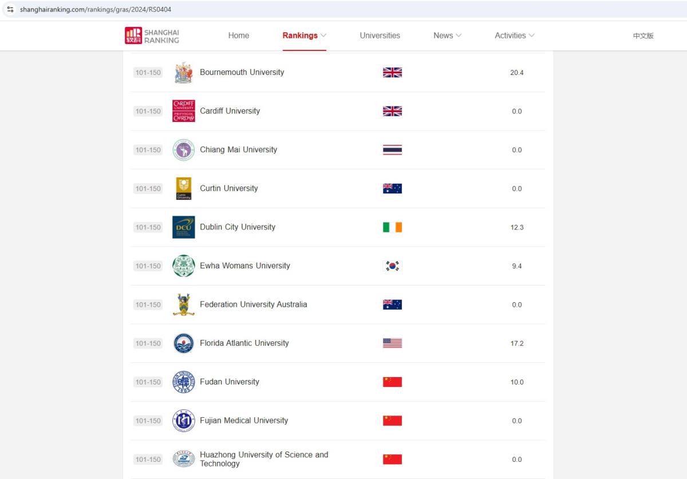Open the Ewha Womans University link
This screenshot has width=687, height=479.
245,266
